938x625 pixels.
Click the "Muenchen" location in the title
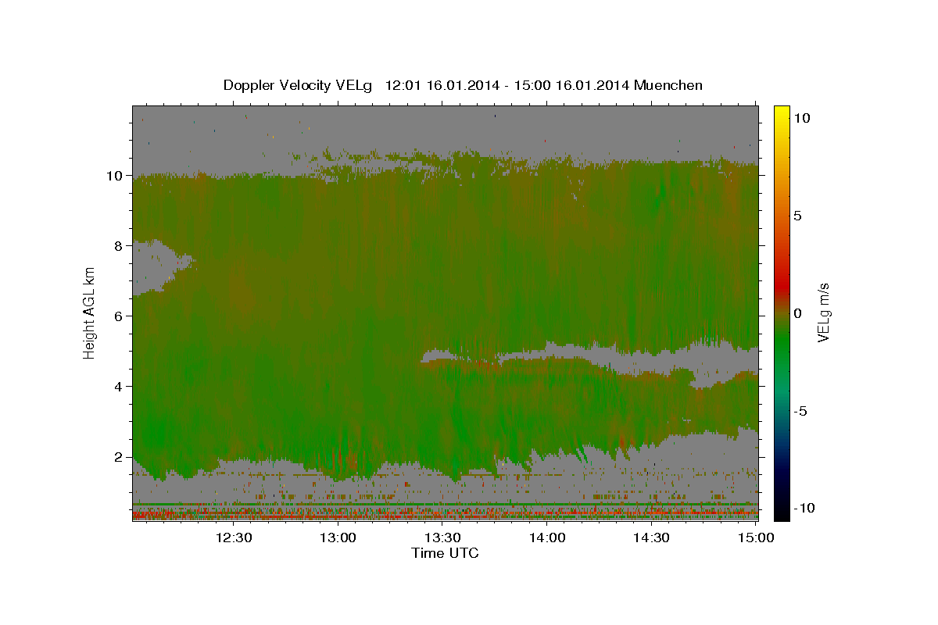669,85
